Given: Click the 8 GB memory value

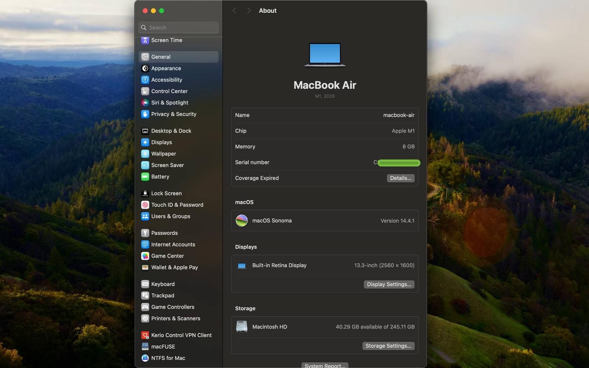Looking at the screenshot, I should [408, 147].
